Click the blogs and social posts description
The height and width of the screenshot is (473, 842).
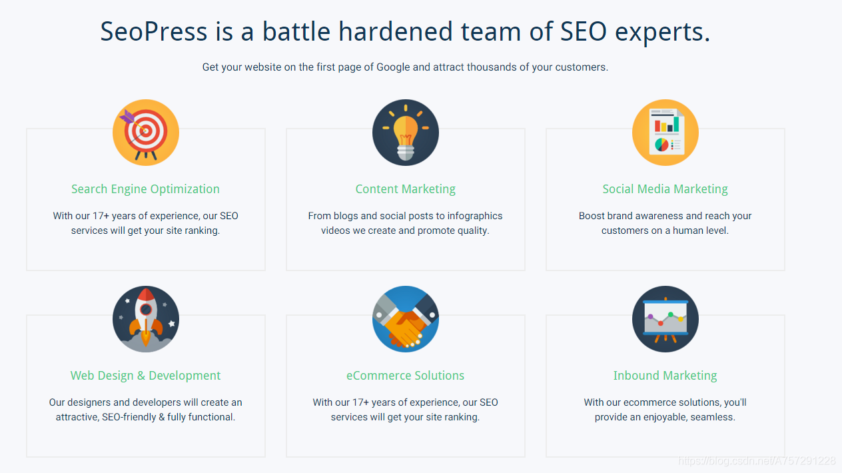(406, 223)
